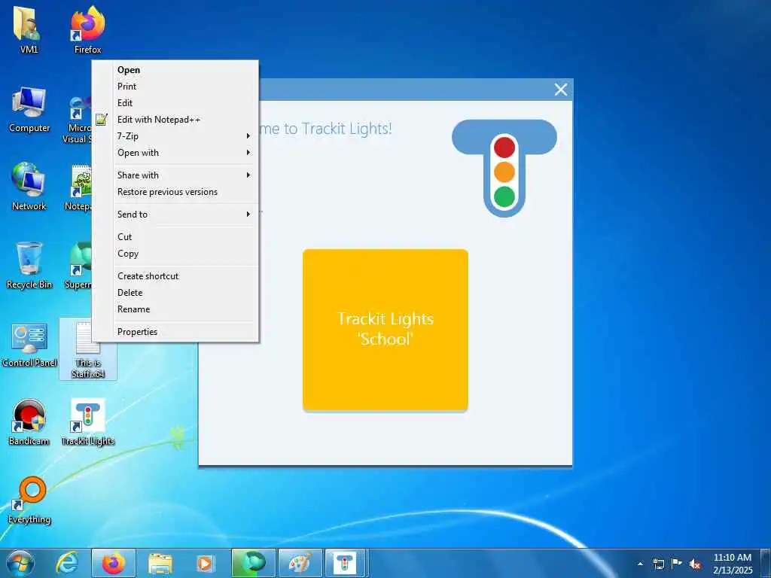Launch Internet Explorer from the taskbar

[x=66, y=563]
